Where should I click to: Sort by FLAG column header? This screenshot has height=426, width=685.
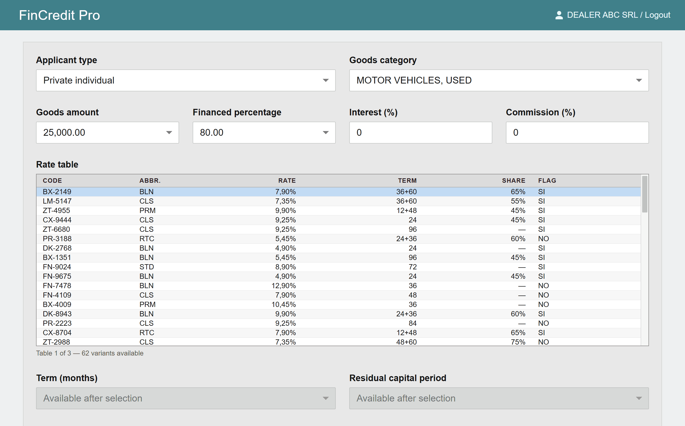[x=547, y=181]
